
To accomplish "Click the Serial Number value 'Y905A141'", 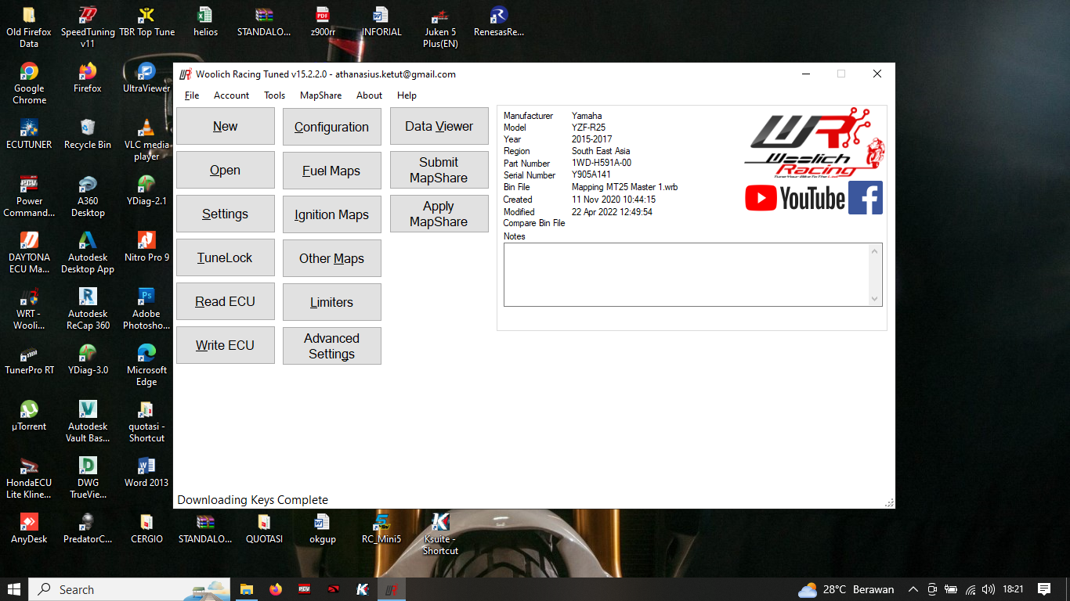I will [591, 175].
